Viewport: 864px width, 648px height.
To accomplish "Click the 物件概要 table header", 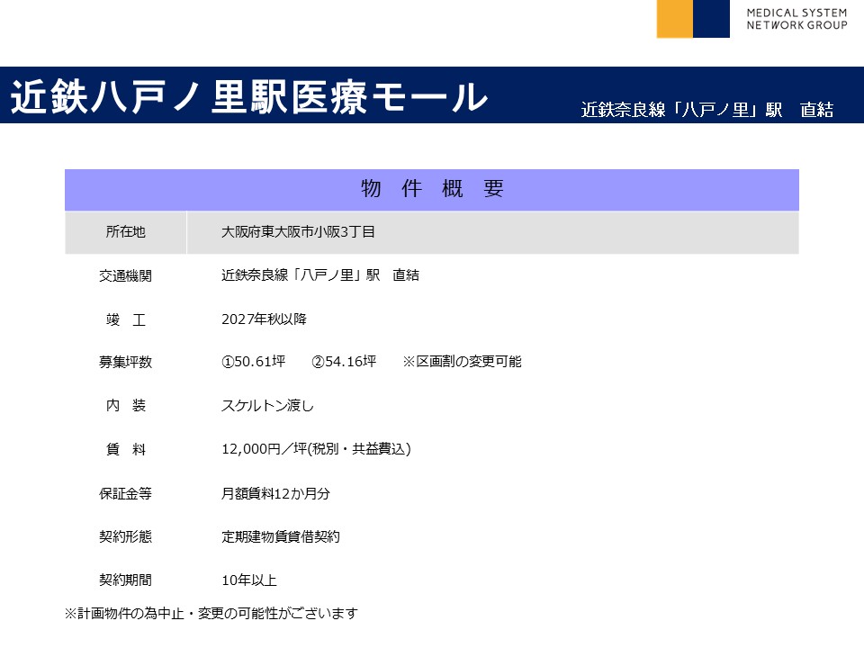I will (x=432, y=190).
